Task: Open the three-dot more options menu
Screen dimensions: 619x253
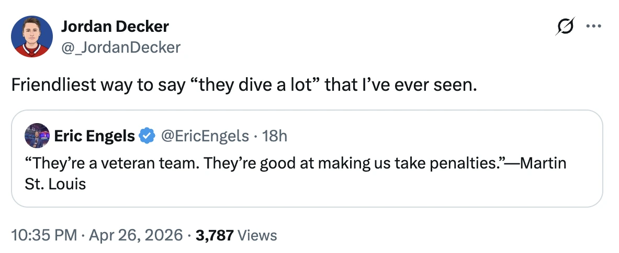Action: click(x=593, y=26)
